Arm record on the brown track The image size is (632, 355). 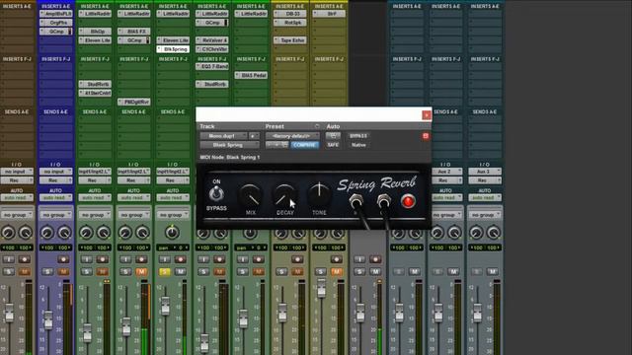tap(24, 259)
